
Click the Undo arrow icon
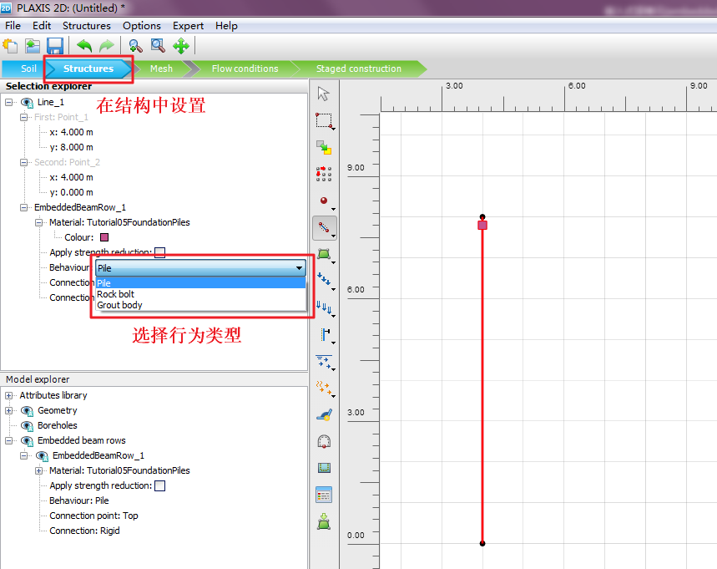tap(84, 46)
